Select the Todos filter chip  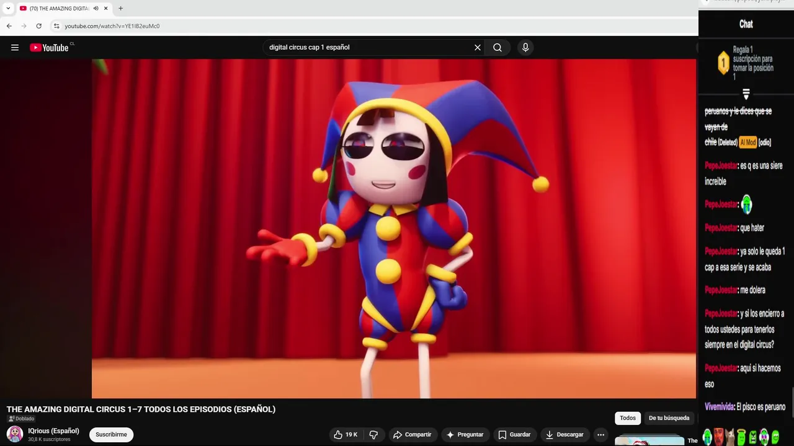[628, 418]
